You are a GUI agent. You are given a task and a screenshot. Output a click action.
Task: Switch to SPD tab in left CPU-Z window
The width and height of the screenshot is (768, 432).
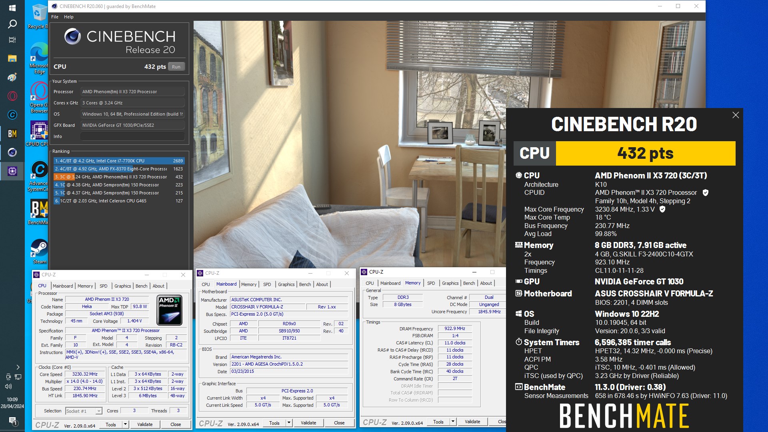tap(104, 286)
